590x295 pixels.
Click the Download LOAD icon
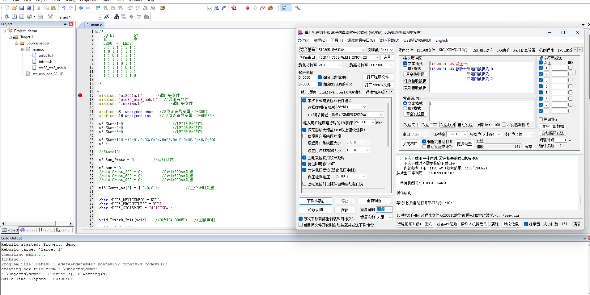click(x=50, y=17)
